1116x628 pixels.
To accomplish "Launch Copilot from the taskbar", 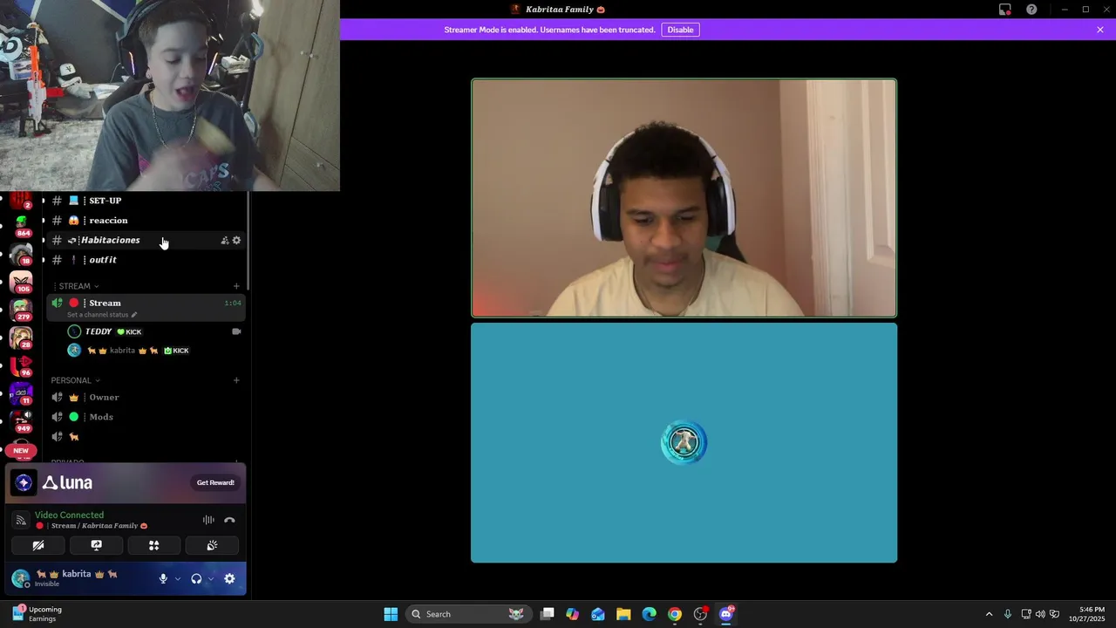I will pyautogui.click(x=572, y=614).
